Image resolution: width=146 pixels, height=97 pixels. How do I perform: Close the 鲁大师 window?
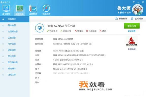click(143, 2)
